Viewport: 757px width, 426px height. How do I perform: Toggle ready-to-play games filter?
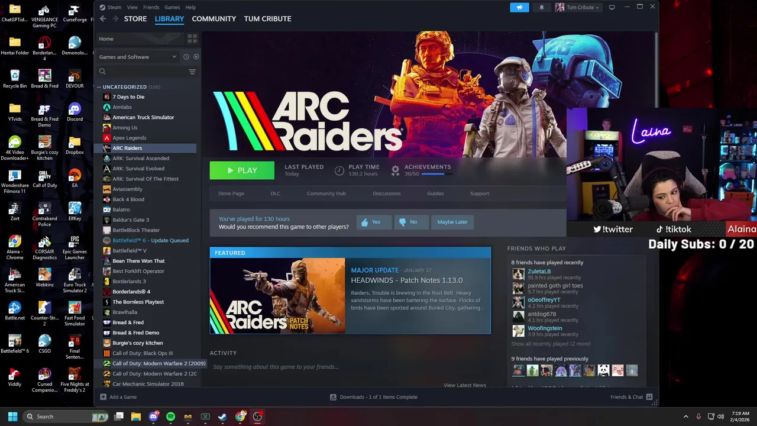pyautogui.click(x=196, y=57)
